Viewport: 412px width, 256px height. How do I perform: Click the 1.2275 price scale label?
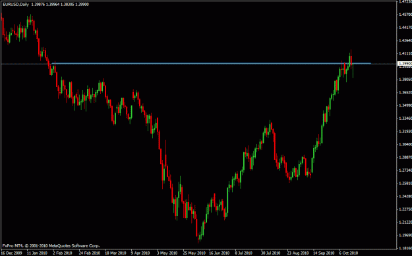coord(405,209)
